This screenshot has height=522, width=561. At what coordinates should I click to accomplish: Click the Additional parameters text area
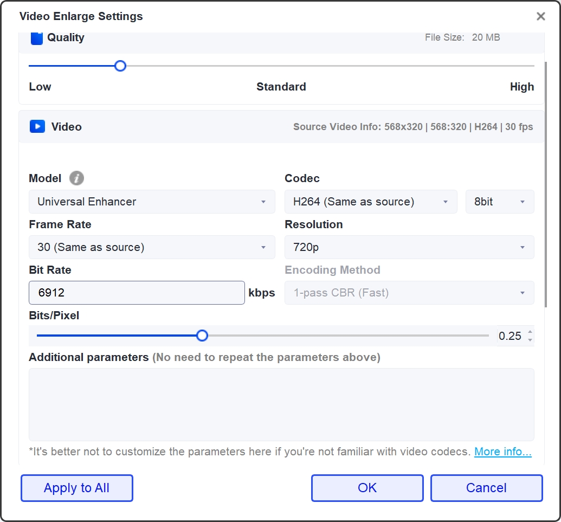(x=282, y=404)
